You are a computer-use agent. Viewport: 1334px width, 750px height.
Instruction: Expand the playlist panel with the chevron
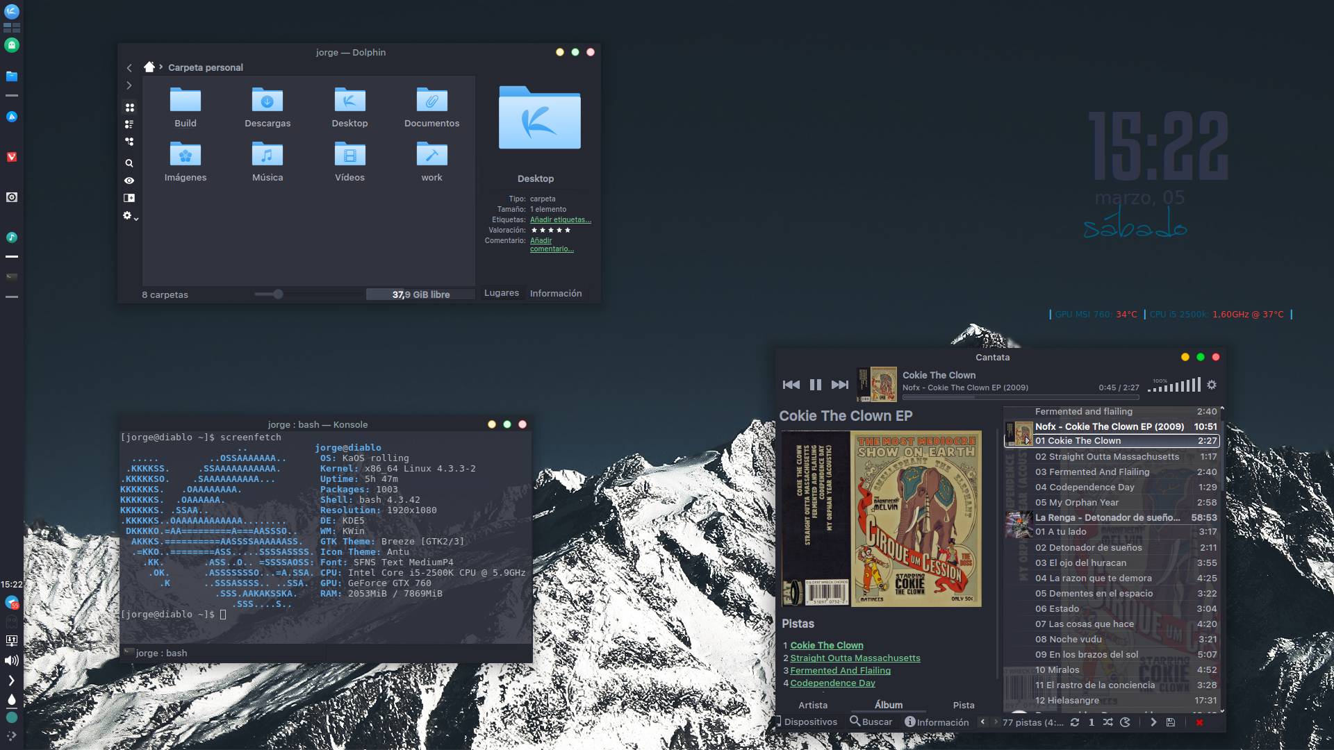pyautogui.click(x=1155, y=722)
